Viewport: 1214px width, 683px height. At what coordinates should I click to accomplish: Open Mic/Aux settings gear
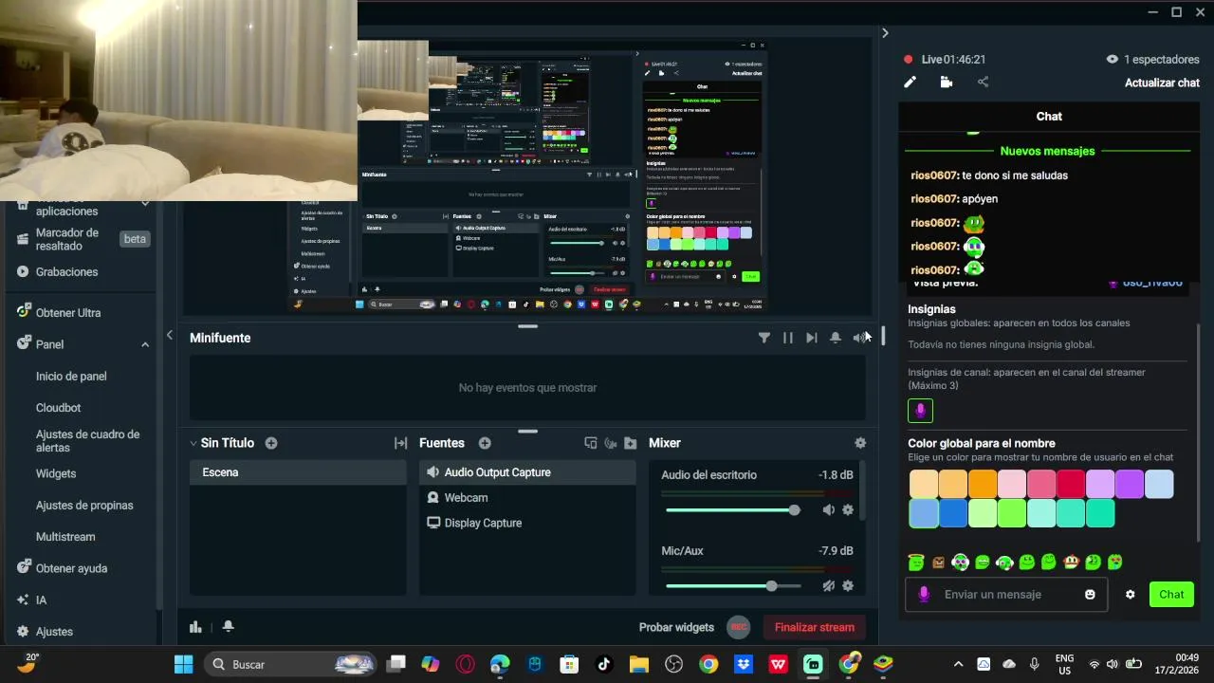[848, 586]
